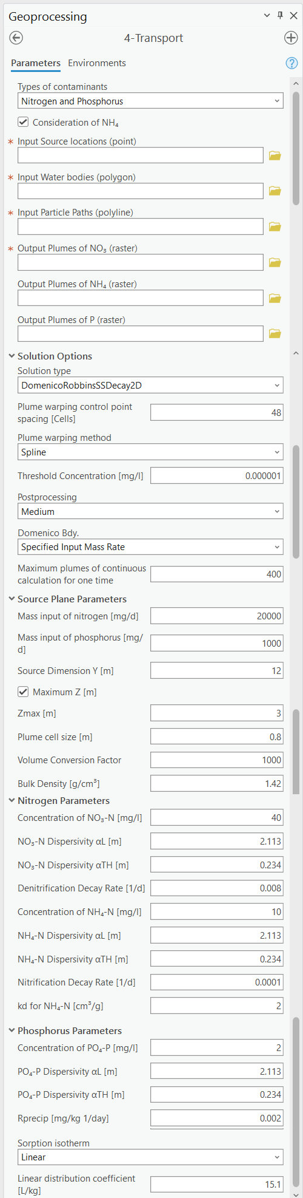Click Linear distribution coefficient field

[217, 1184]
